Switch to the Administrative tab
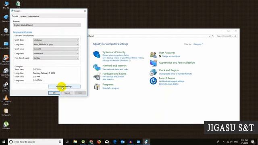This screenshot has width=258, height=145. click(33, 17)
